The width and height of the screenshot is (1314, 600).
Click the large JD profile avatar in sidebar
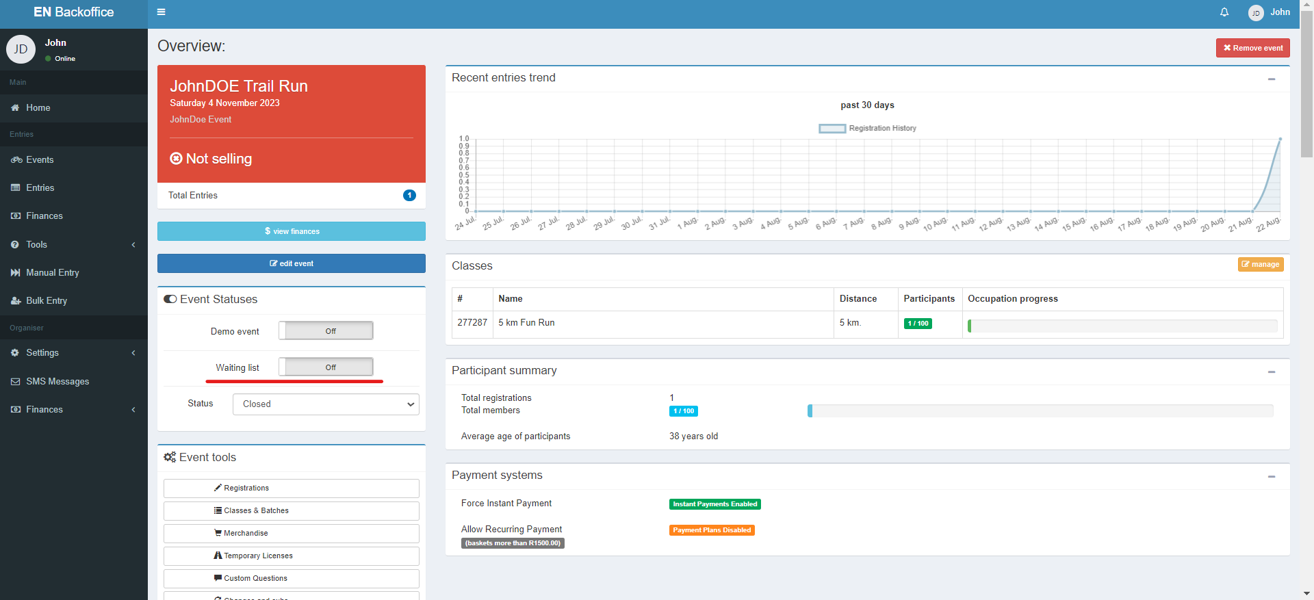click(x=21, y=49)
